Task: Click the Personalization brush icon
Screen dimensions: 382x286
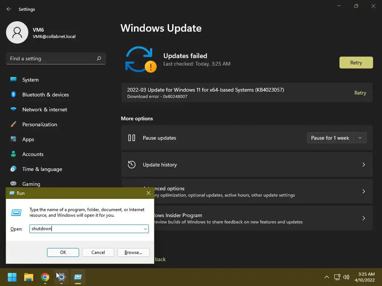Action: pyautogui.click(x=13, y=124)
